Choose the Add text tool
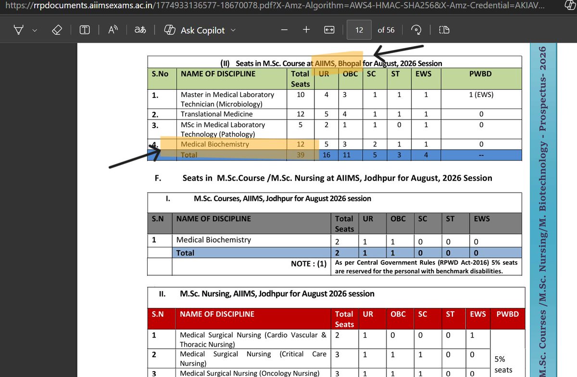The width and height of the screenshot is (577, 377). [x=85, y=30]
